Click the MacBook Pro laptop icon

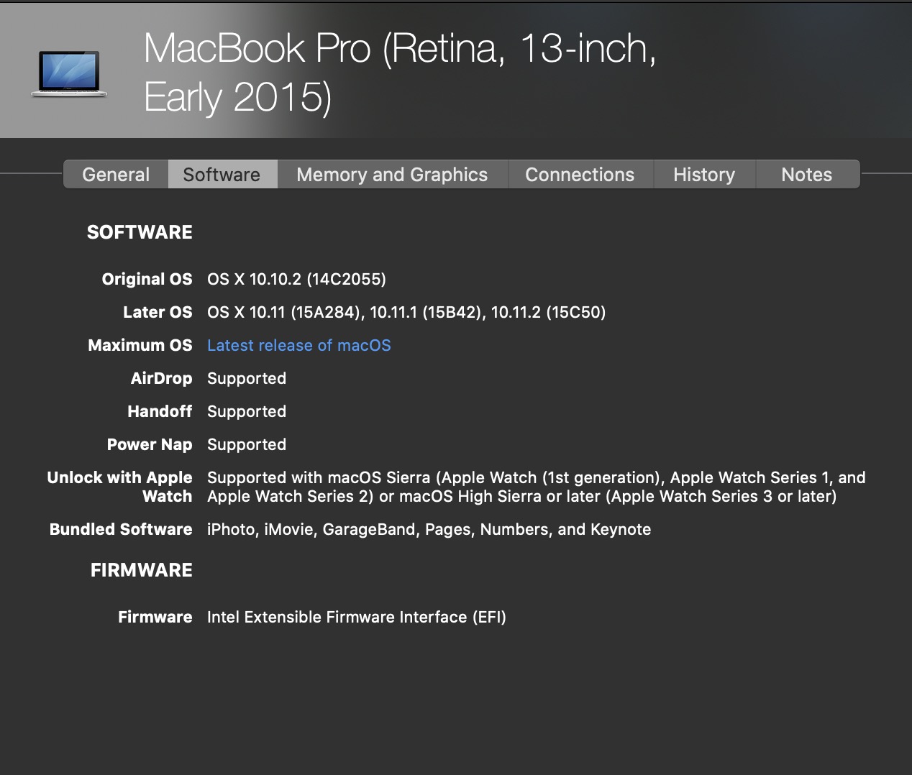click(x=69, y=73)
